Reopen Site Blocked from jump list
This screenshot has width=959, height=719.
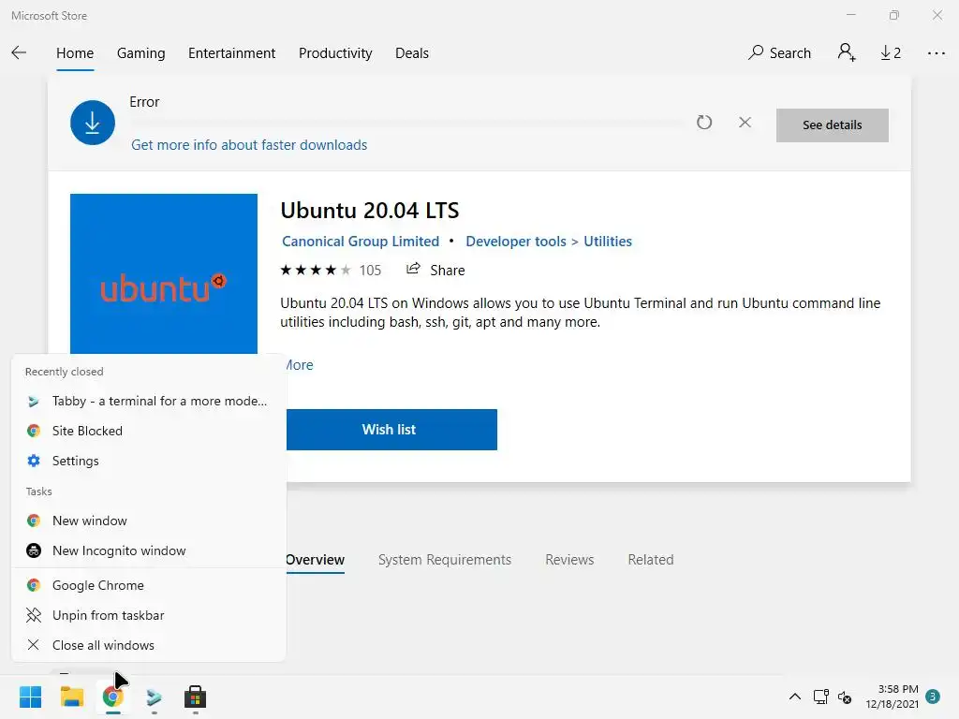pyautogui.click(x=149, y=431)
